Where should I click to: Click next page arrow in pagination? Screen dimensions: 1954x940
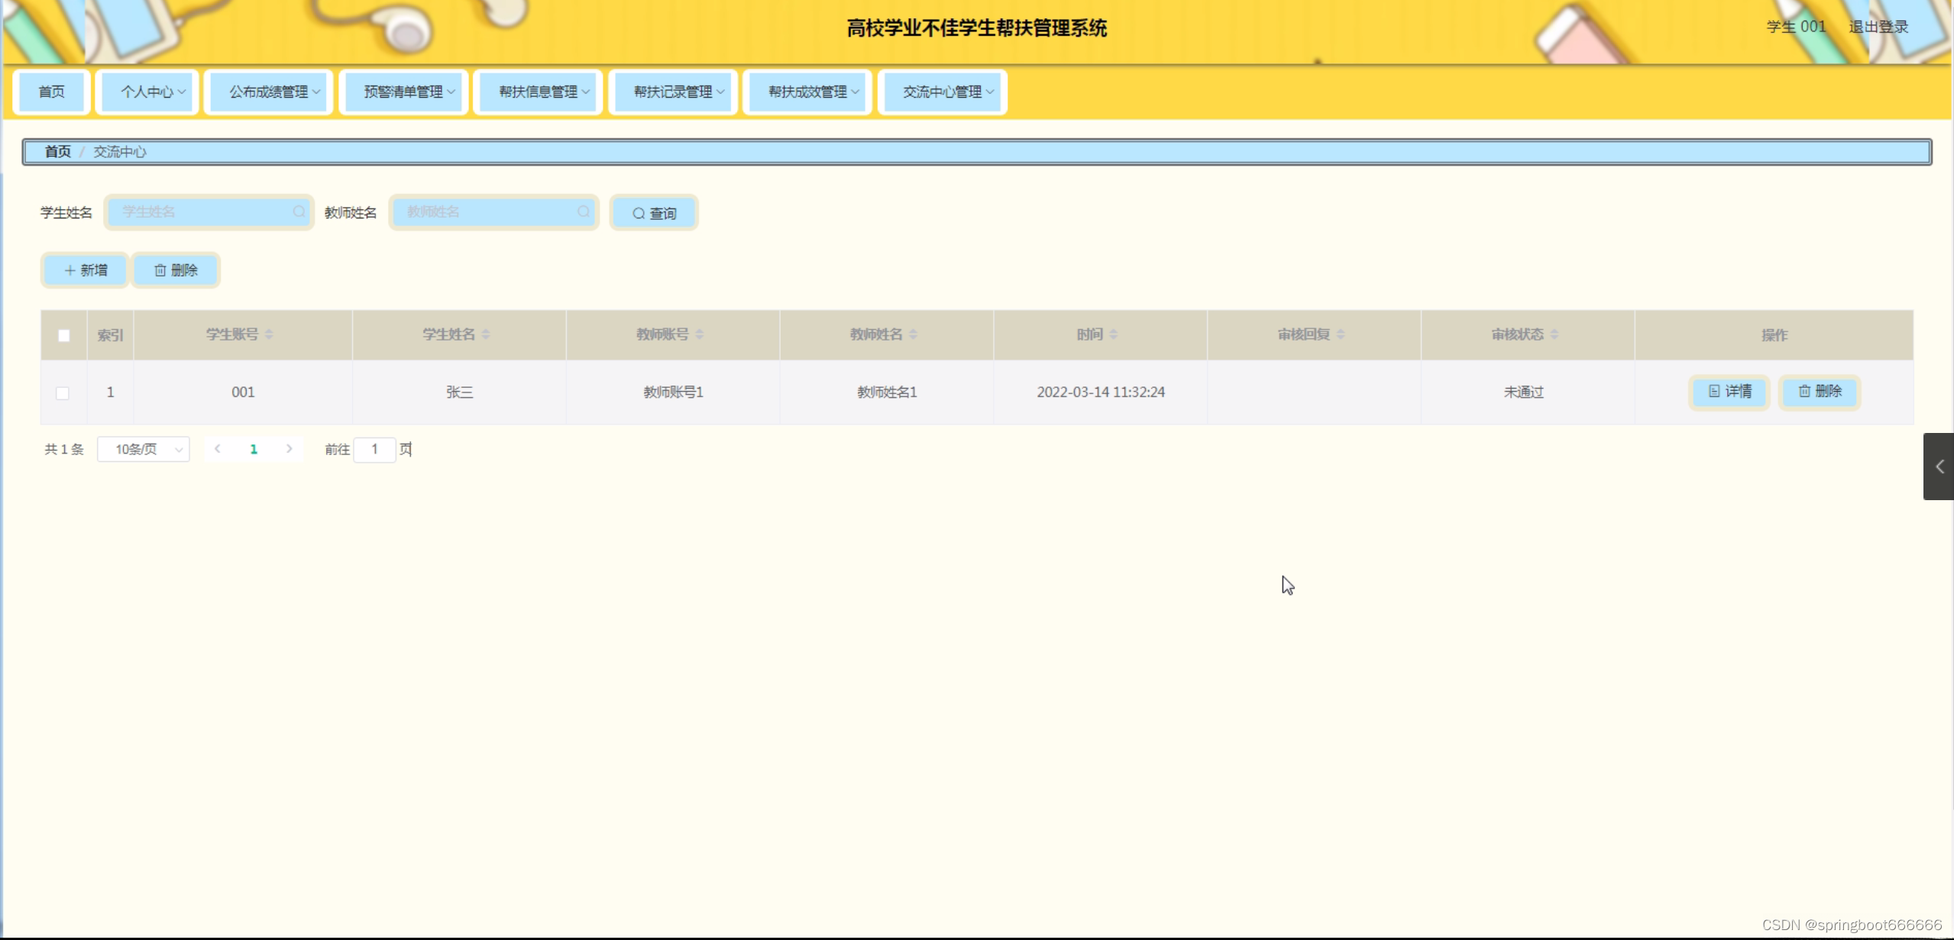[290, 449]
